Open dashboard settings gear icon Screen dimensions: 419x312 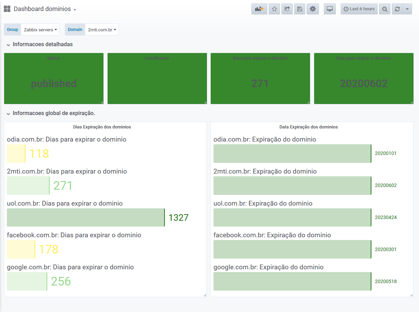tap(313, 9)
